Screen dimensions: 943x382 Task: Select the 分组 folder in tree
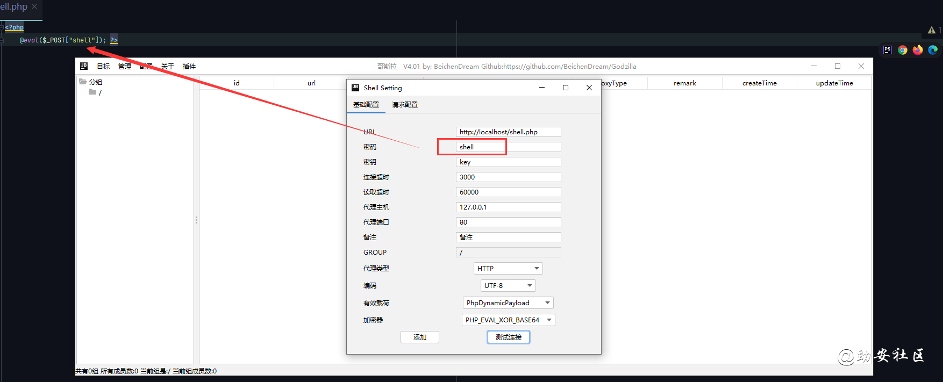tap(91, 82)
